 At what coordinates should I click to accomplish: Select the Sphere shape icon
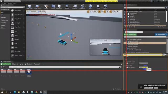click(13, 35)
